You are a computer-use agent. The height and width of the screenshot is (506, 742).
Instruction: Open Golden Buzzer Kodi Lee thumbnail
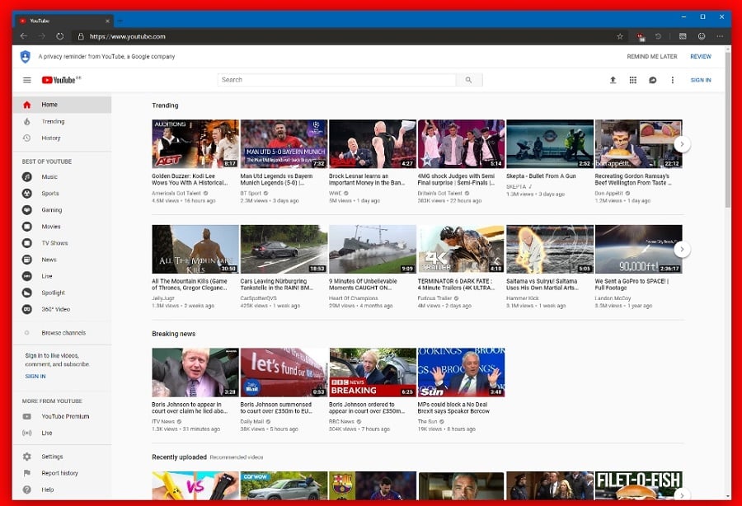(x=195, y=143)
